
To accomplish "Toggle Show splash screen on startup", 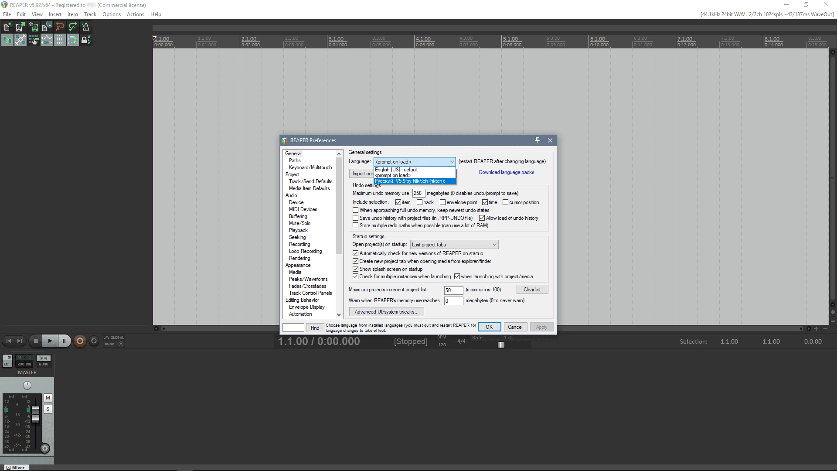I will [355, 269].
